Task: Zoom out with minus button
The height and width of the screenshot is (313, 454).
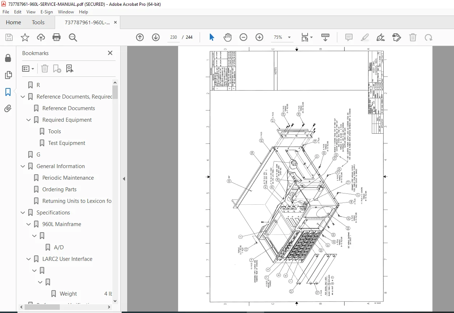Action: click(243, 37)
